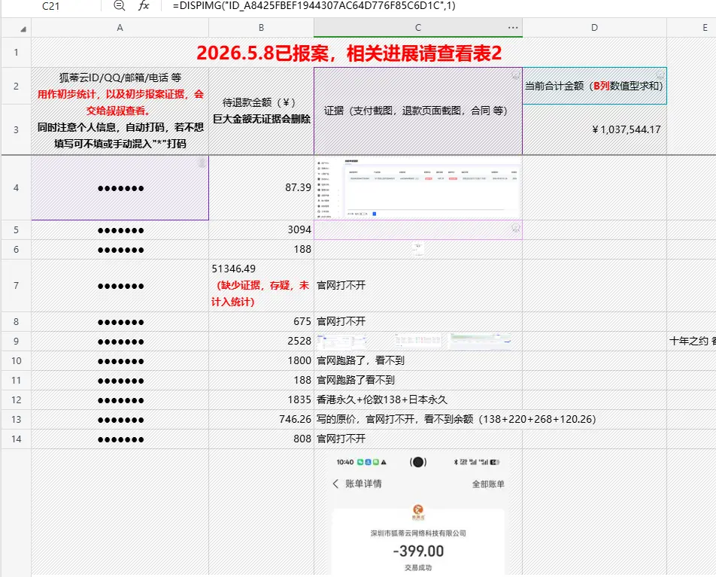This screenshot has width=716, height=577.
Task: Click the amount 1800 cell
Action: coord(261,361)
